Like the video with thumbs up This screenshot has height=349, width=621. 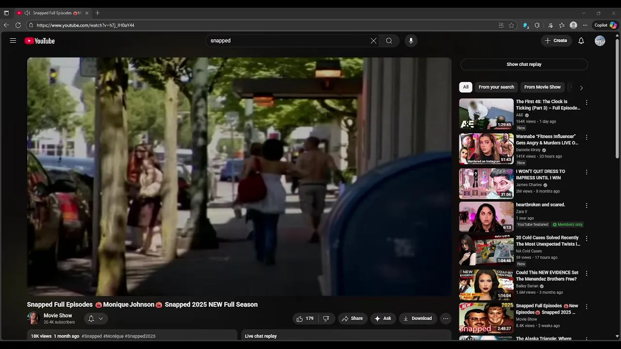pos(300,318)
